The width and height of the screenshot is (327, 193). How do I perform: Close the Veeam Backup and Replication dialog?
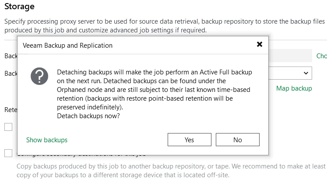tap(260, 44)
